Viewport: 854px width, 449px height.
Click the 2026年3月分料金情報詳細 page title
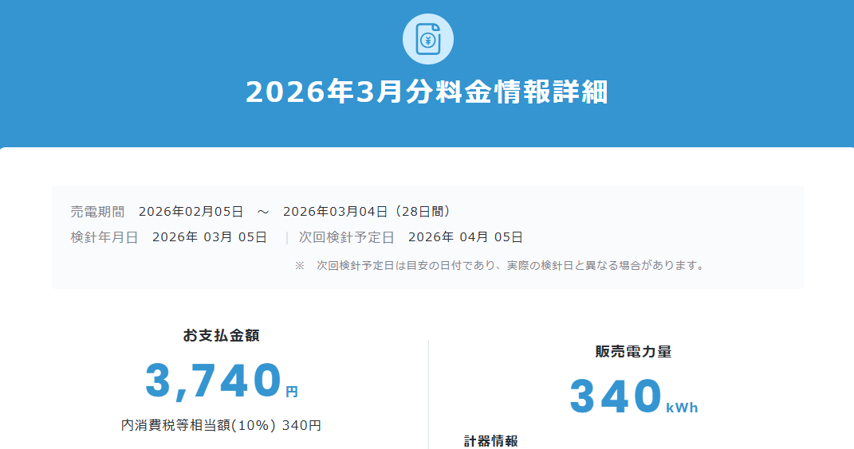[427, 92]
